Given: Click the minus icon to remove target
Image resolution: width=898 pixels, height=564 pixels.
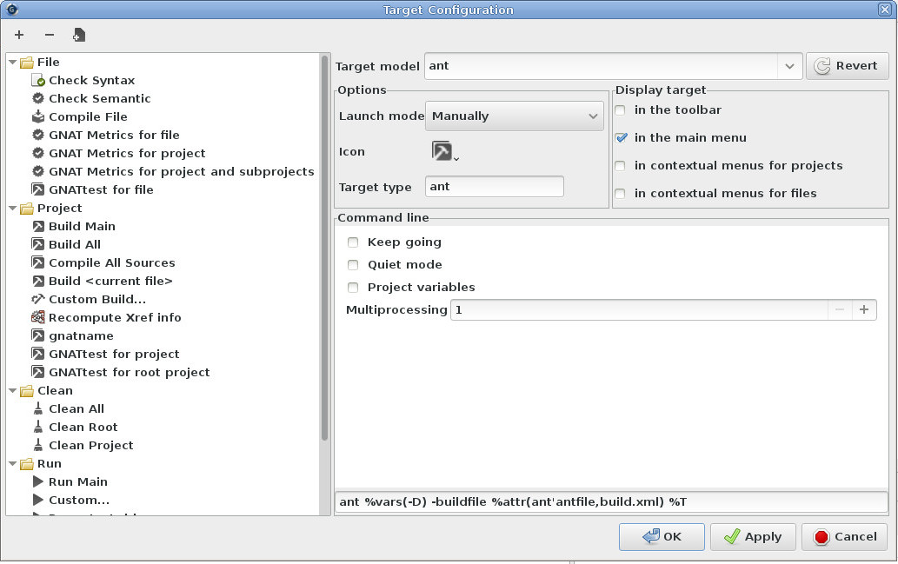Looking at the screenshot, I should click(50, 35).
